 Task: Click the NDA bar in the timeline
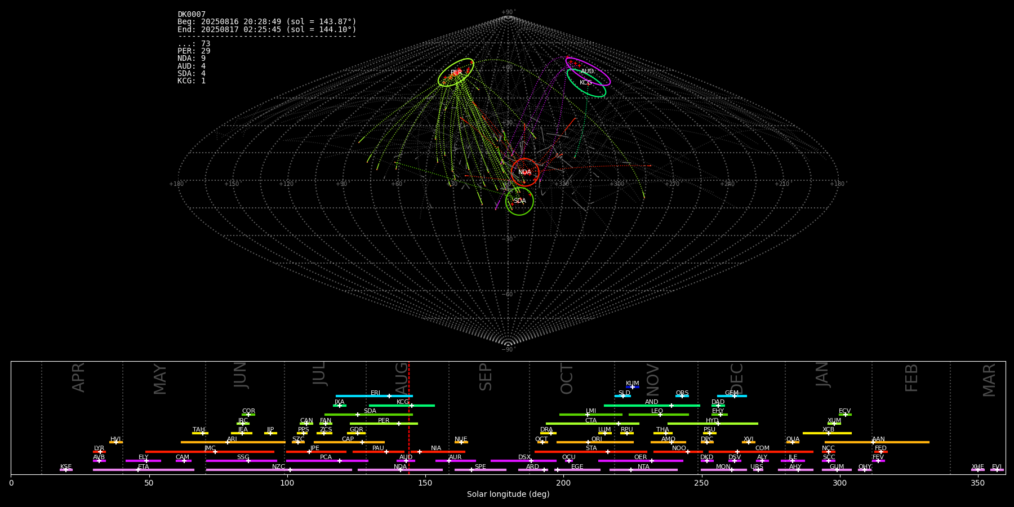coord(400,470)
